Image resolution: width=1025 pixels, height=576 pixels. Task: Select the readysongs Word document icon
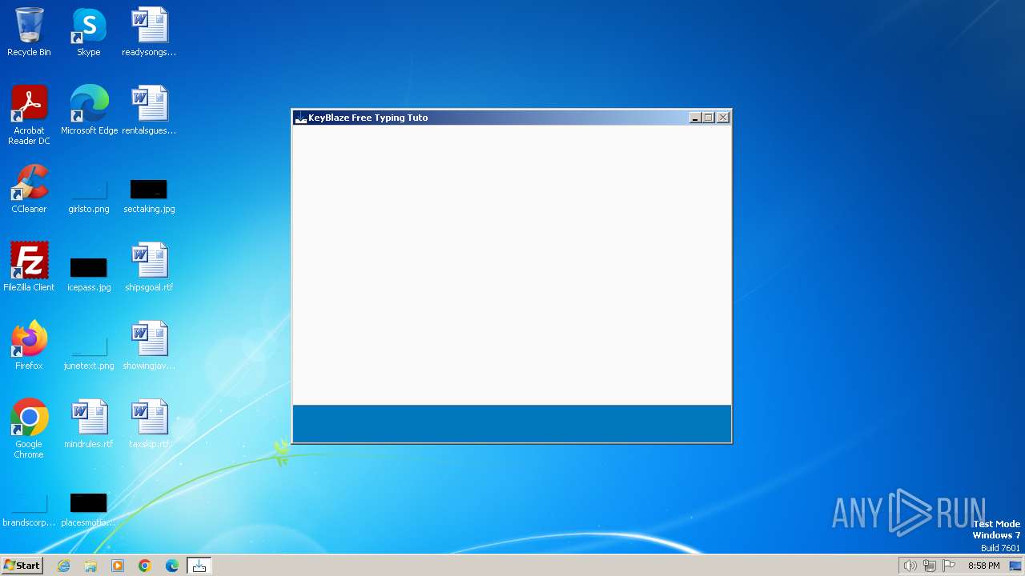pyautogui.click(x=149, y=33)
